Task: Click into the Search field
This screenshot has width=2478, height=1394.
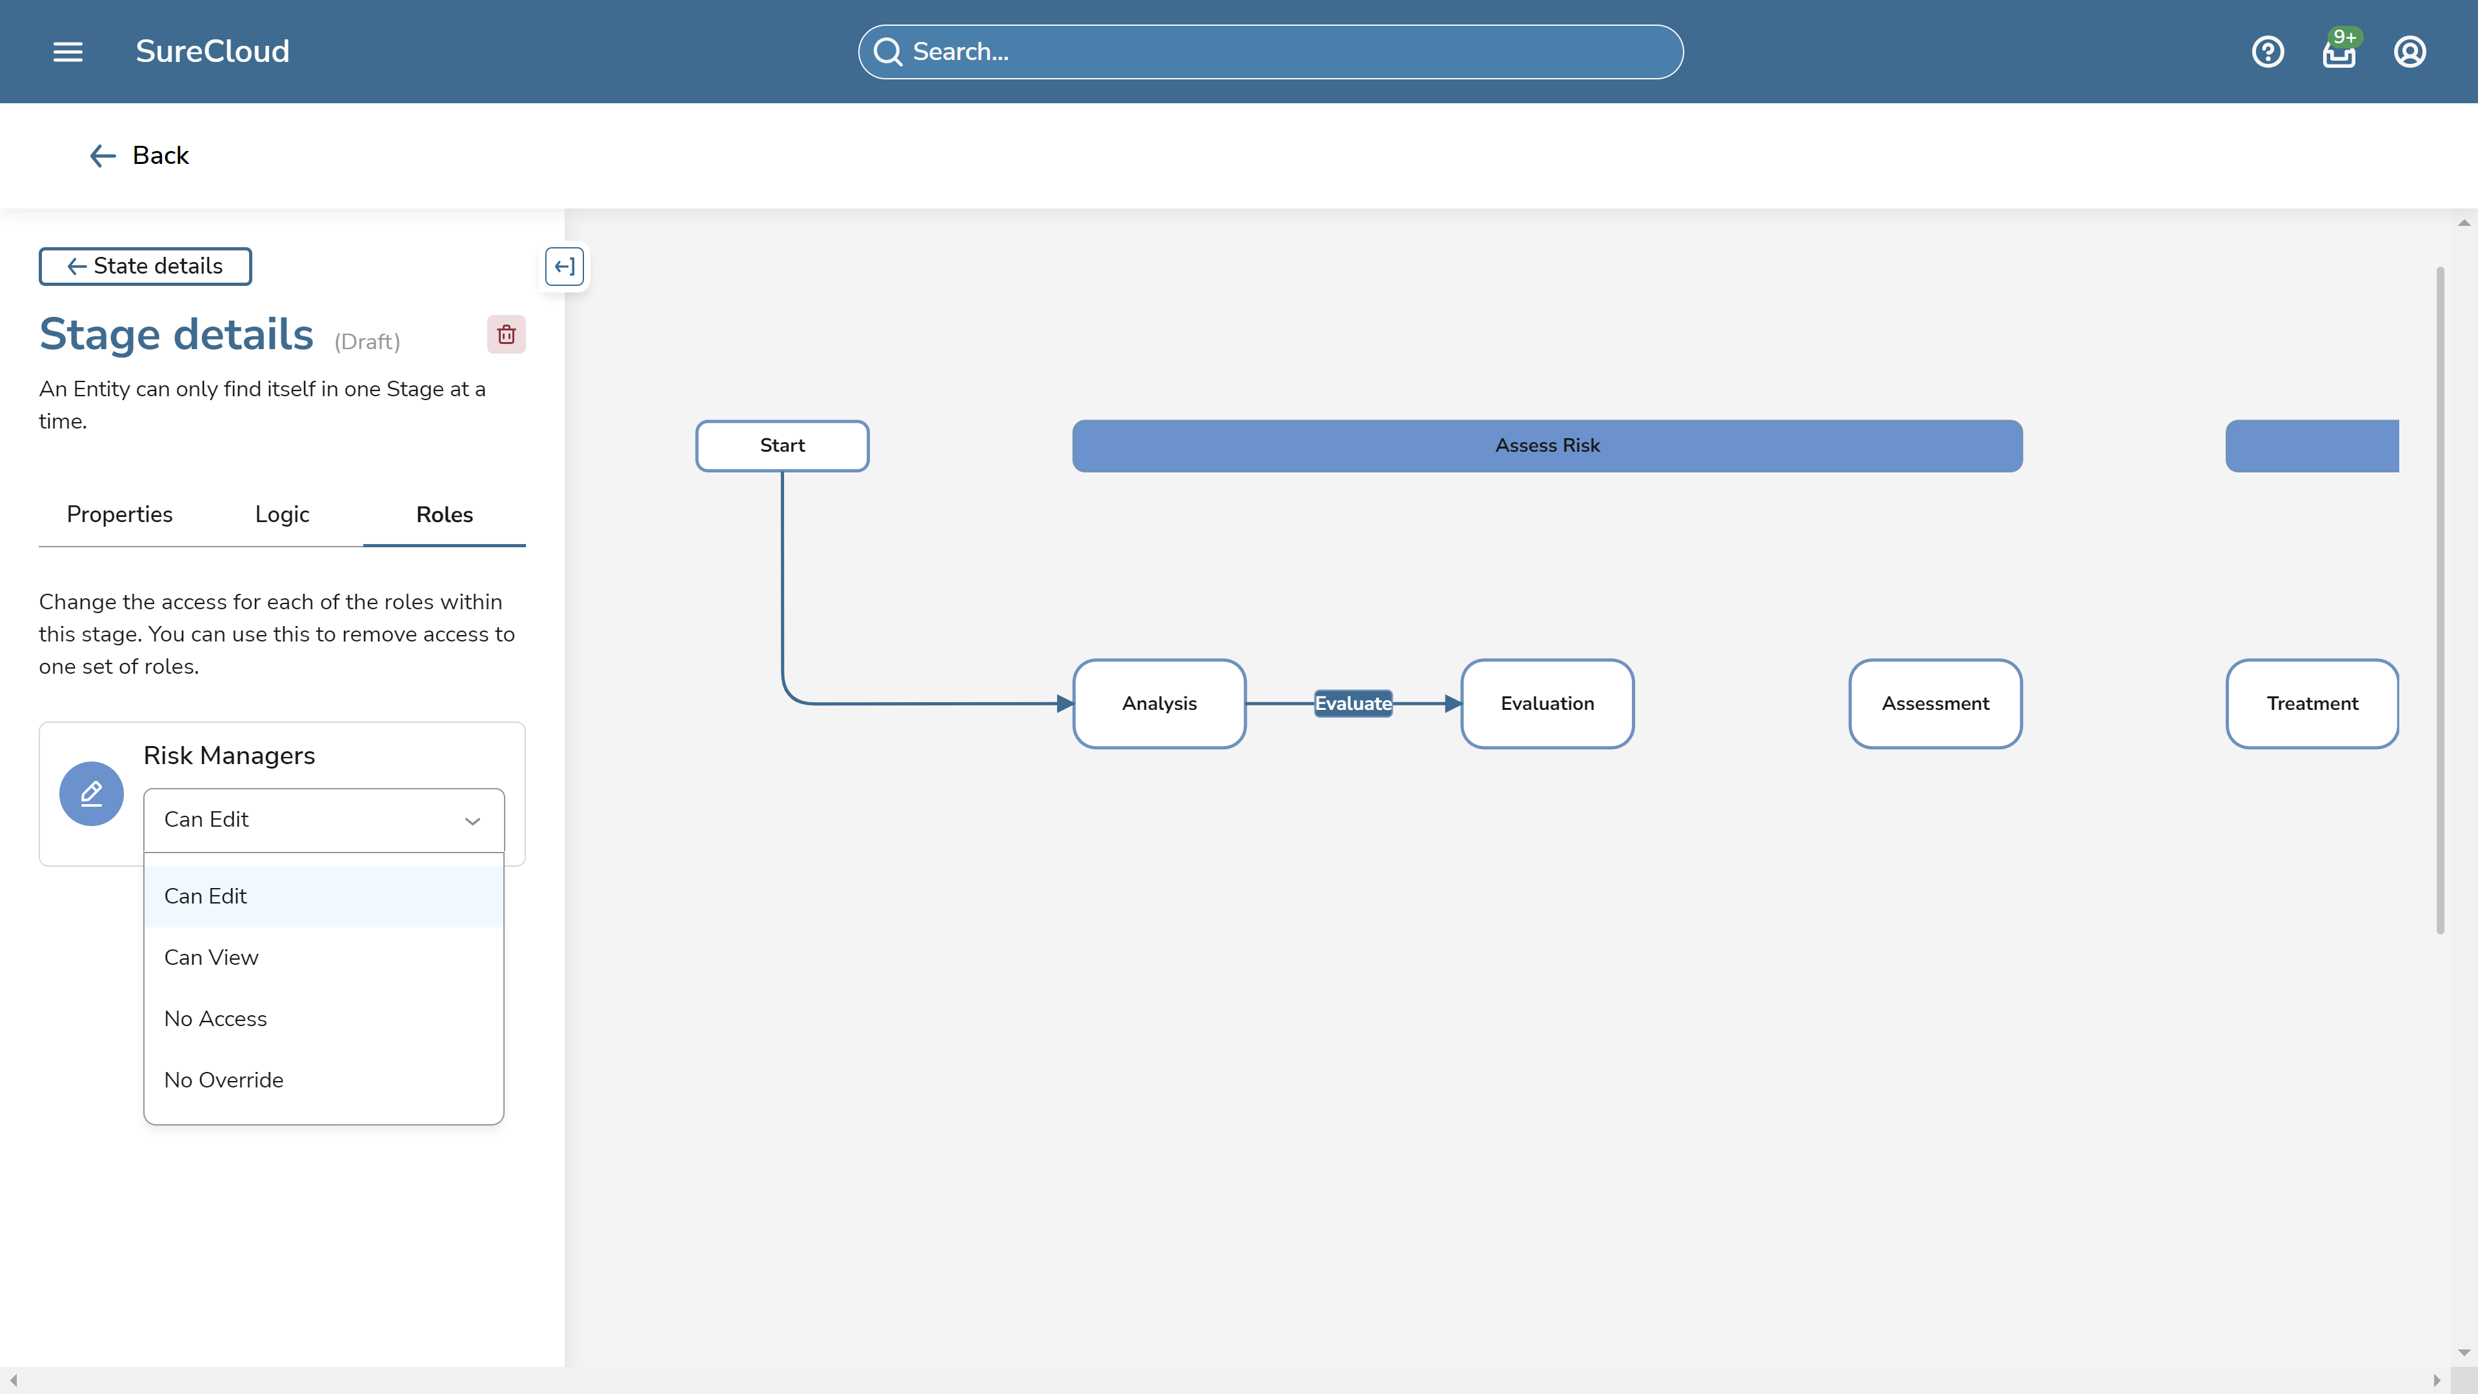Action: click(x=1270, y=51)
